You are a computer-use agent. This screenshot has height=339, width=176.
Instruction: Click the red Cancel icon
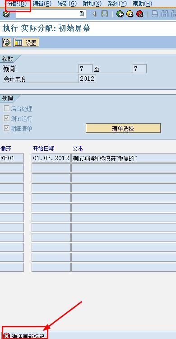[140, 14]
